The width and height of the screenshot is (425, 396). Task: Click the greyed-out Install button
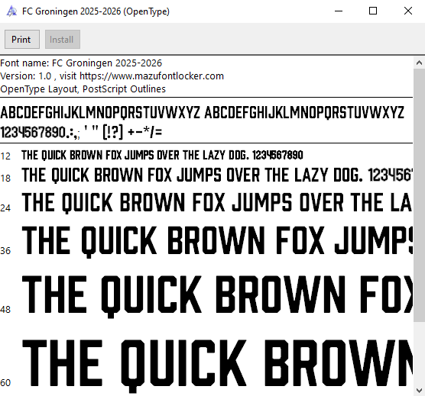pyautogui.click(x=63, y=40)
